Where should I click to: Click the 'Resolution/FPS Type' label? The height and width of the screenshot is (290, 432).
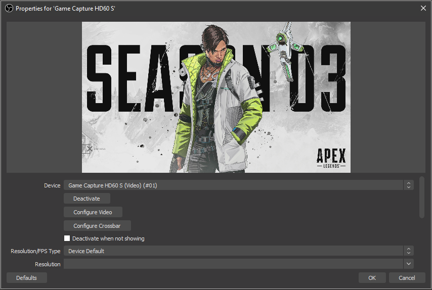35,251
